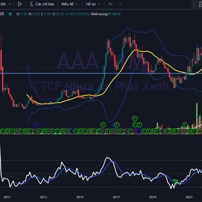Open Các chỉ báo indicators menu
Screen dimensions: 202x202
tap(42, 4)
